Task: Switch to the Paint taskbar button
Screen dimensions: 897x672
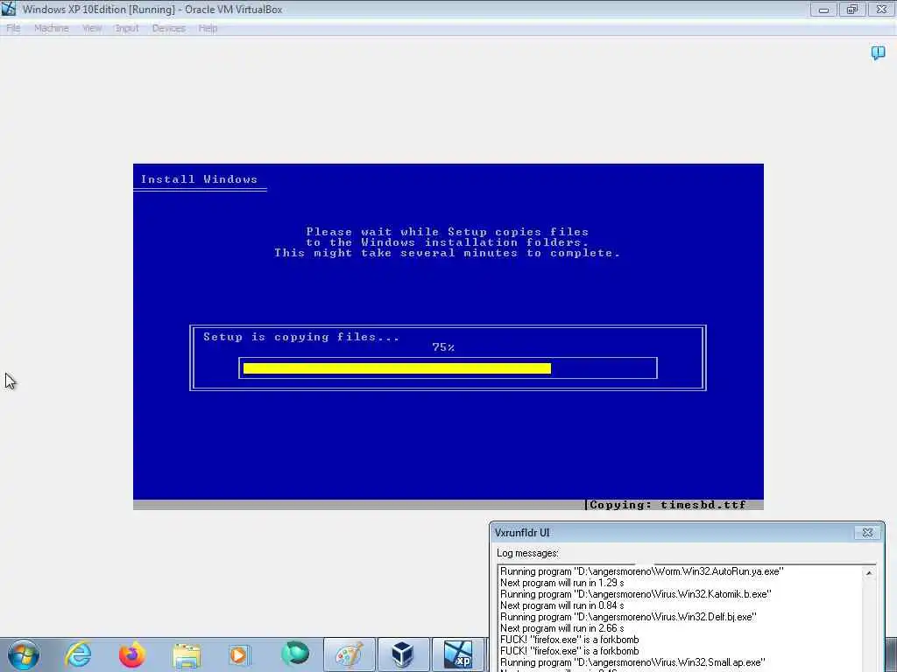Action: point(350,654)
